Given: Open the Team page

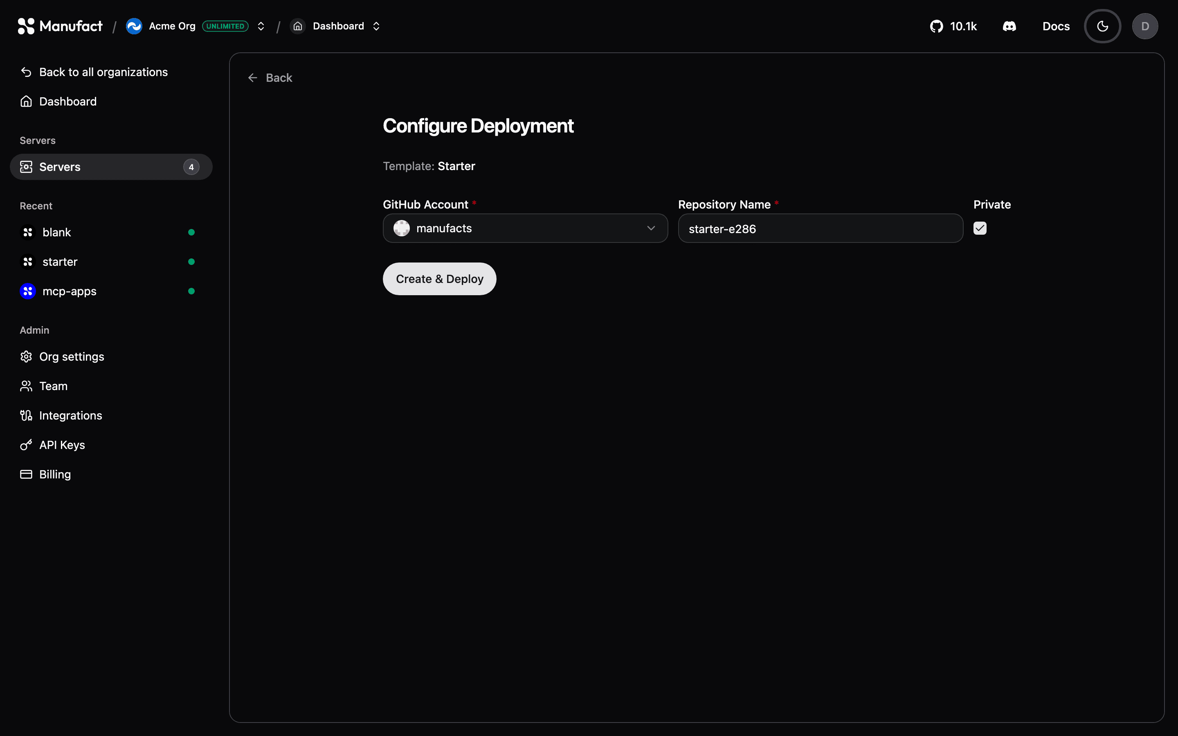Looking at the screenshot, I should pyautogui.click(x=111, y=386).
